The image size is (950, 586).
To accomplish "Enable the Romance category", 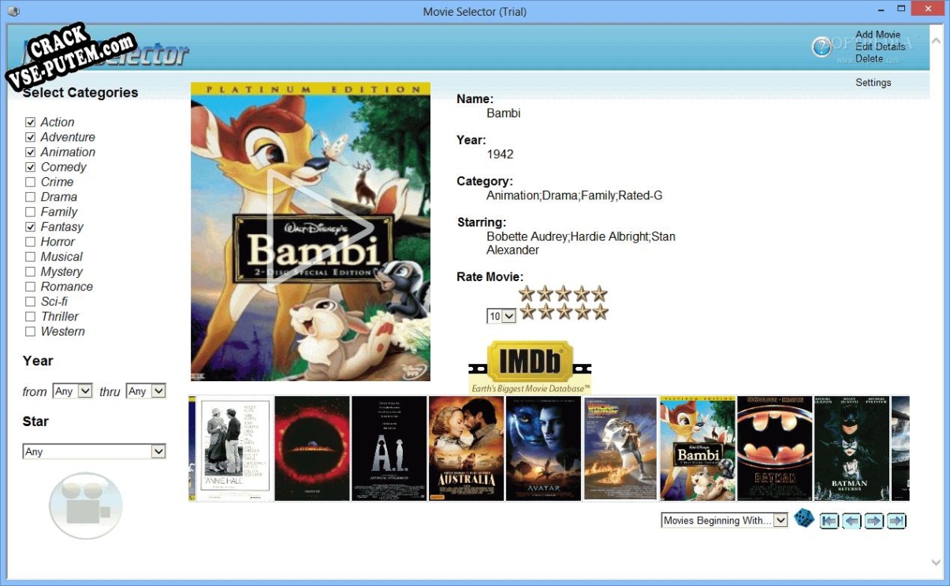I will click(31, 287).
